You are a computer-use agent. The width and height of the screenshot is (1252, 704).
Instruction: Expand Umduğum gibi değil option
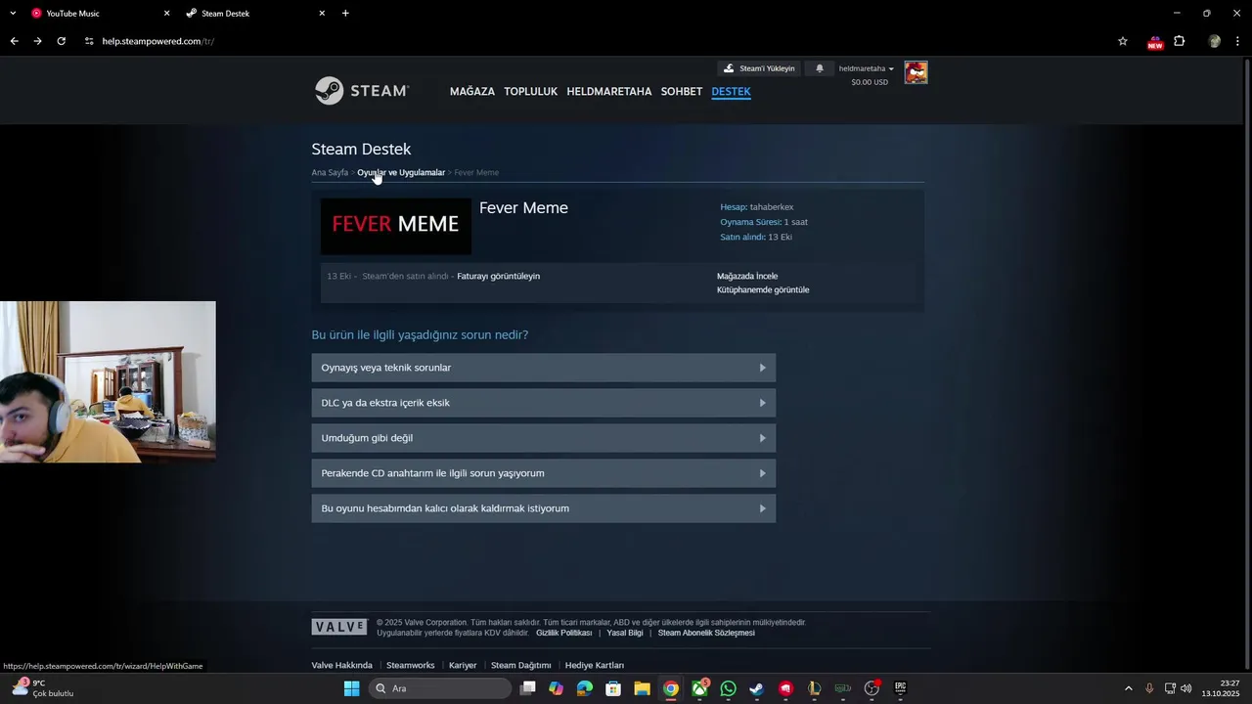(x=544, y=438)
